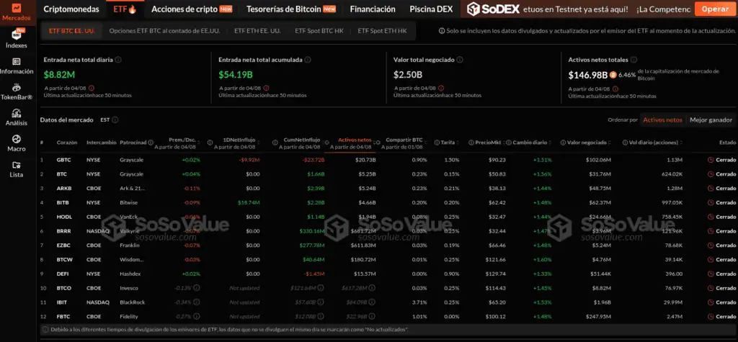Click the $146.98B total net assets value
This screenshot has height=342, width=738.
[587, 75]
